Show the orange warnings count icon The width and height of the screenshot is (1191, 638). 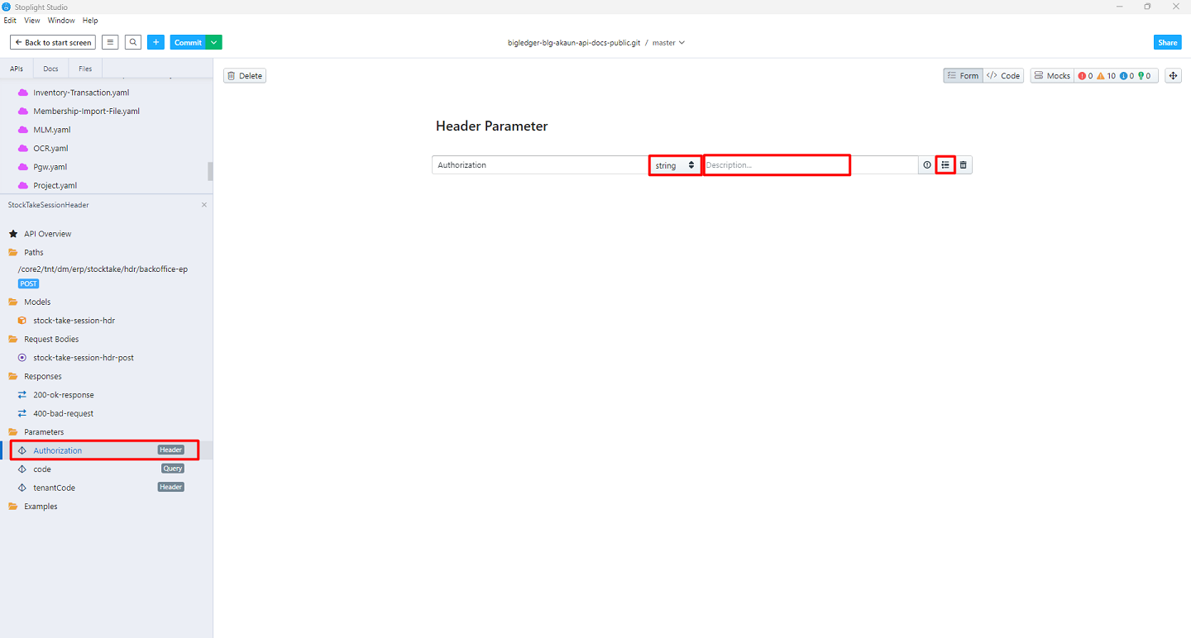(x=1107, y=76)
